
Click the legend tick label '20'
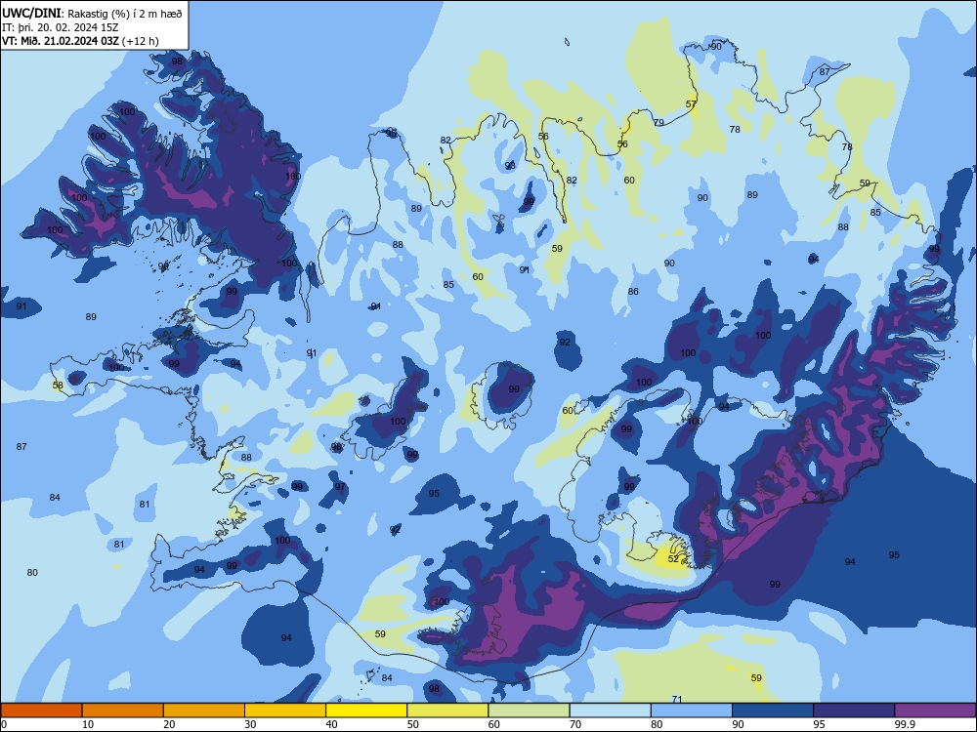(x=169, y=724)
